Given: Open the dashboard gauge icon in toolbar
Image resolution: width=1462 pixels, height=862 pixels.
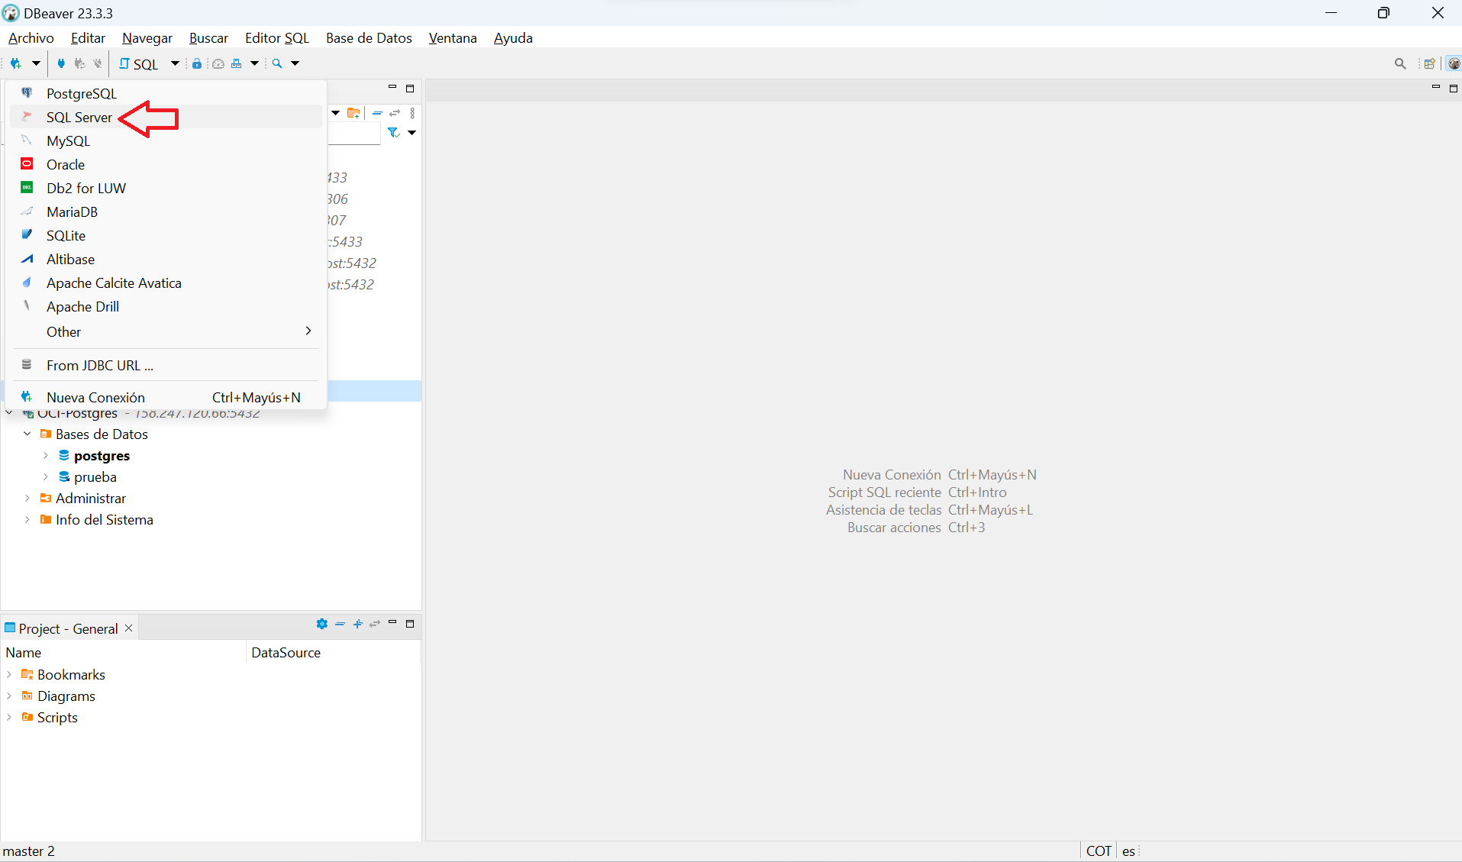Looking at the screenshot, I should [x=218, y=63].
